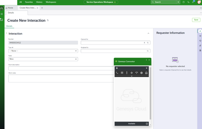Click the record circle icon in Genesys
The height and width of the screenshot is (129, 202).
tap(142, 73)
